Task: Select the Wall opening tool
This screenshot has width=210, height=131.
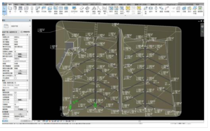Action: [156, 9]
